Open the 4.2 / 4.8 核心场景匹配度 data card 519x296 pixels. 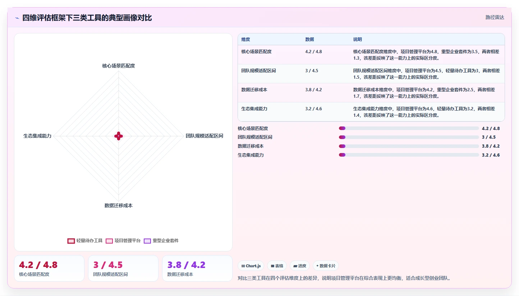(x=49, y=268)
